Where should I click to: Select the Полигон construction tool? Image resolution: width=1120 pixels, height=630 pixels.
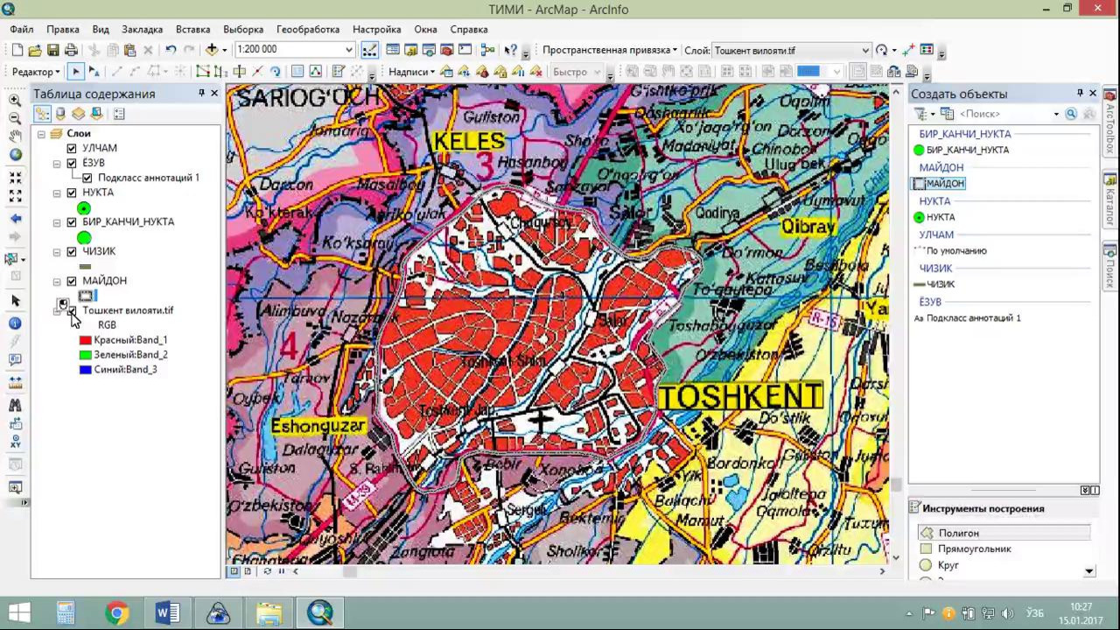click(958, 533)
